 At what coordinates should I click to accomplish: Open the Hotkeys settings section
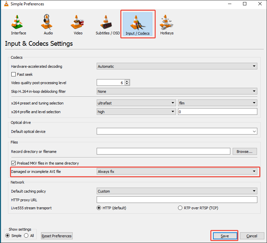(x=166, y=23)
